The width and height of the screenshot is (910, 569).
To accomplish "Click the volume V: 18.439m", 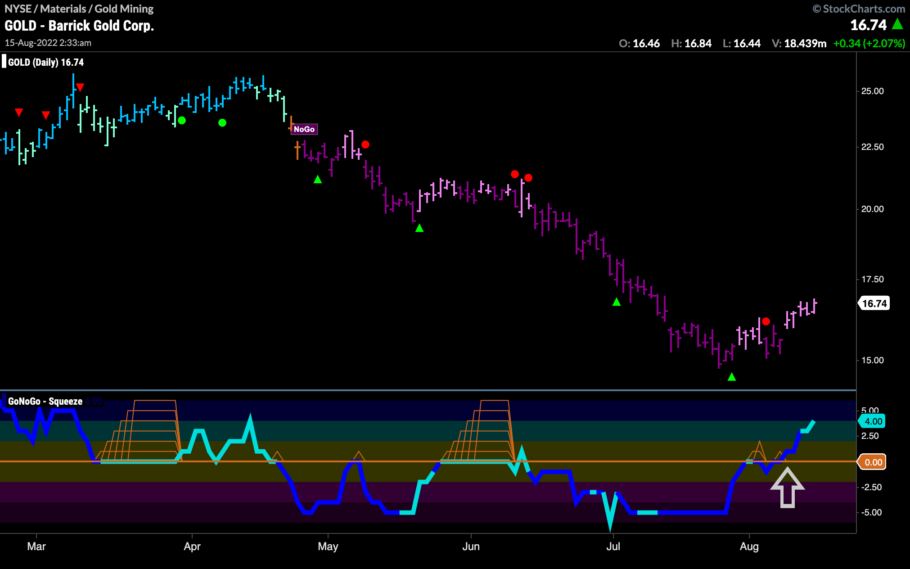I will (799, 43).
